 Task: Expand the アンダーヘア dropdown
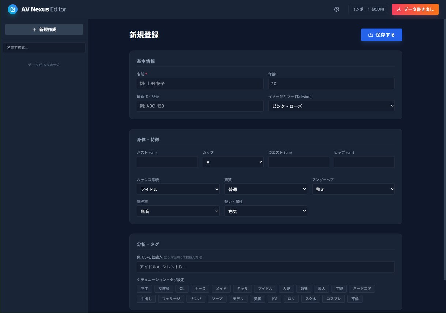point(353,189)
